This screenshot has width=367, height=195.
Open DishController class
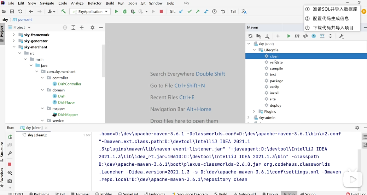pyautogui.click(x=70, y=84)
